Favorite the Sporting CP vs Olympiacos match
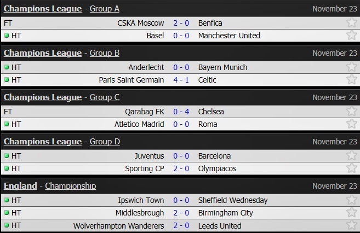Image resolution: width=360 pixels, height=233 pixels. pos(351,168)
